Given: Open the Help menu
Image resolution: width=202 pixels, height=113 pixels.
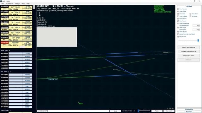Looking at the screenshot, I should [28, 4].
